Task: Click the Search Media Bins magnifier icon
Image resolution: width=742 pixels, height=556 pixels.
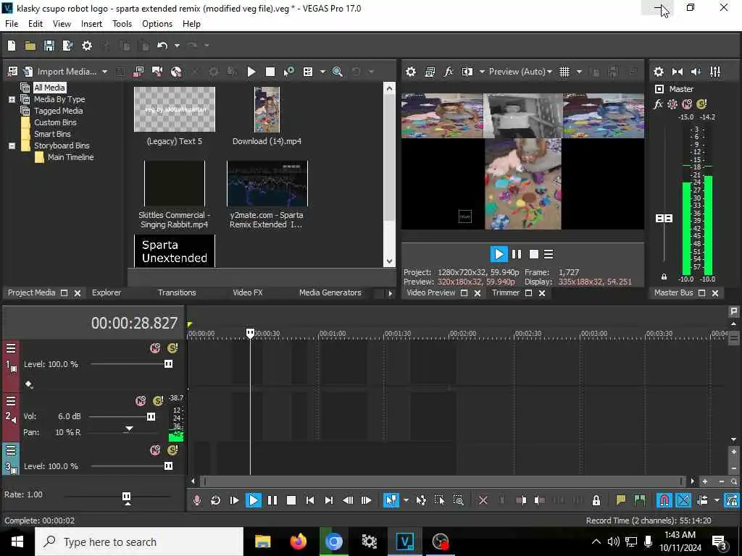Action: tap(338, 72)
